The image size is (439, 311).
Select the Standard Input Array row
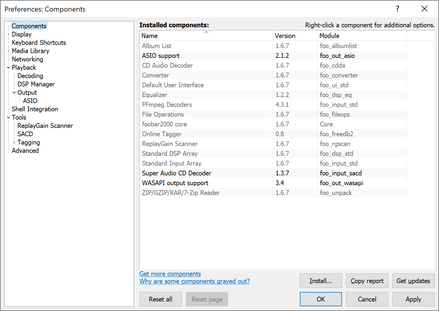[273, 164]
